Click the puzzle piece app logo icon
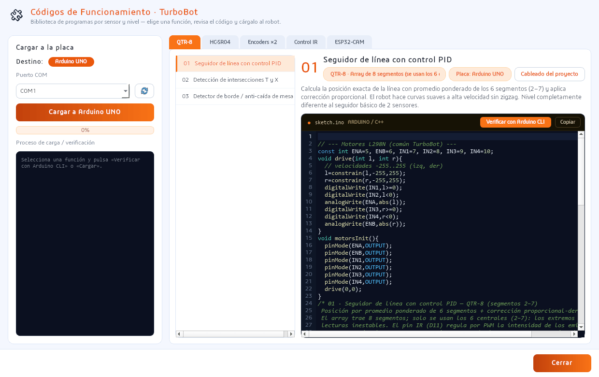 pos(16,15)
